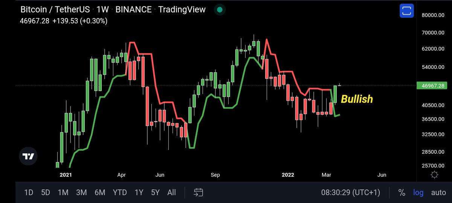Show All time range
The image size is (452, 203).
[171, 192]
